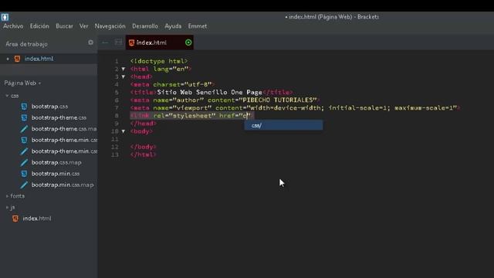
Task: Click the closing html tag on line 13
Action: 144,154
